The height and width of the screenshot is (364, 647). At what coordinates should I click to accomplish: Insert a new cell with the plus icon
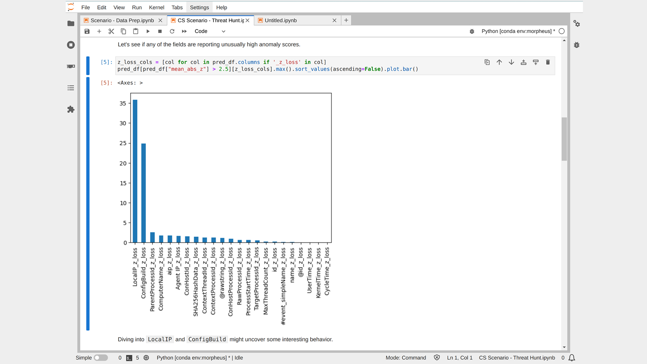click(x=99, y=31)
